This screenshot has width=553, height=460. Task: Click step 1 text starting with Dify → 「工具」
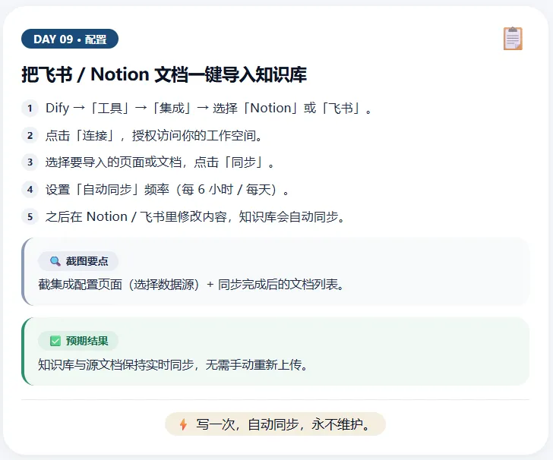[209, 109]
